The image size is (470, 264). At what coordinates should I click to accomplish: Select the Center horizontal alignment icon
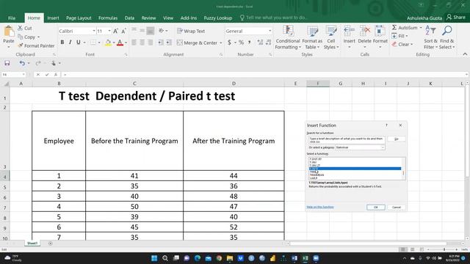tap(142, 43)
